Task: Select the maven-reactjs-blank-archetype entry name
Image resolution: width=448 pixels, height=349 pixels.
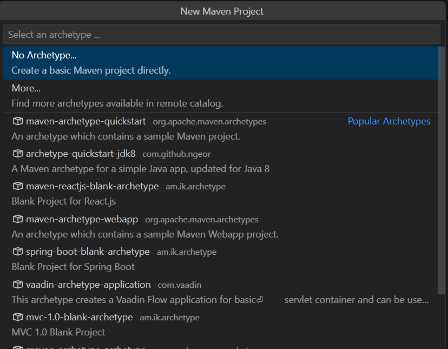Action: point(92,186)
